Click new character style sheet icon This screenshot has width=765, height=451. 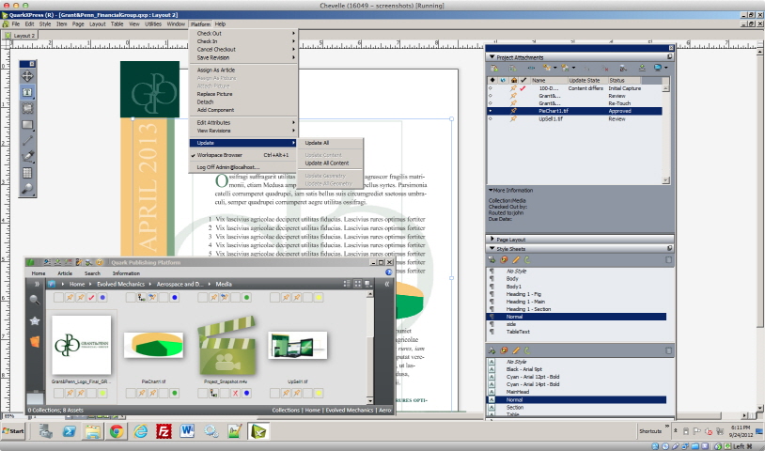(x=492, y=350)
